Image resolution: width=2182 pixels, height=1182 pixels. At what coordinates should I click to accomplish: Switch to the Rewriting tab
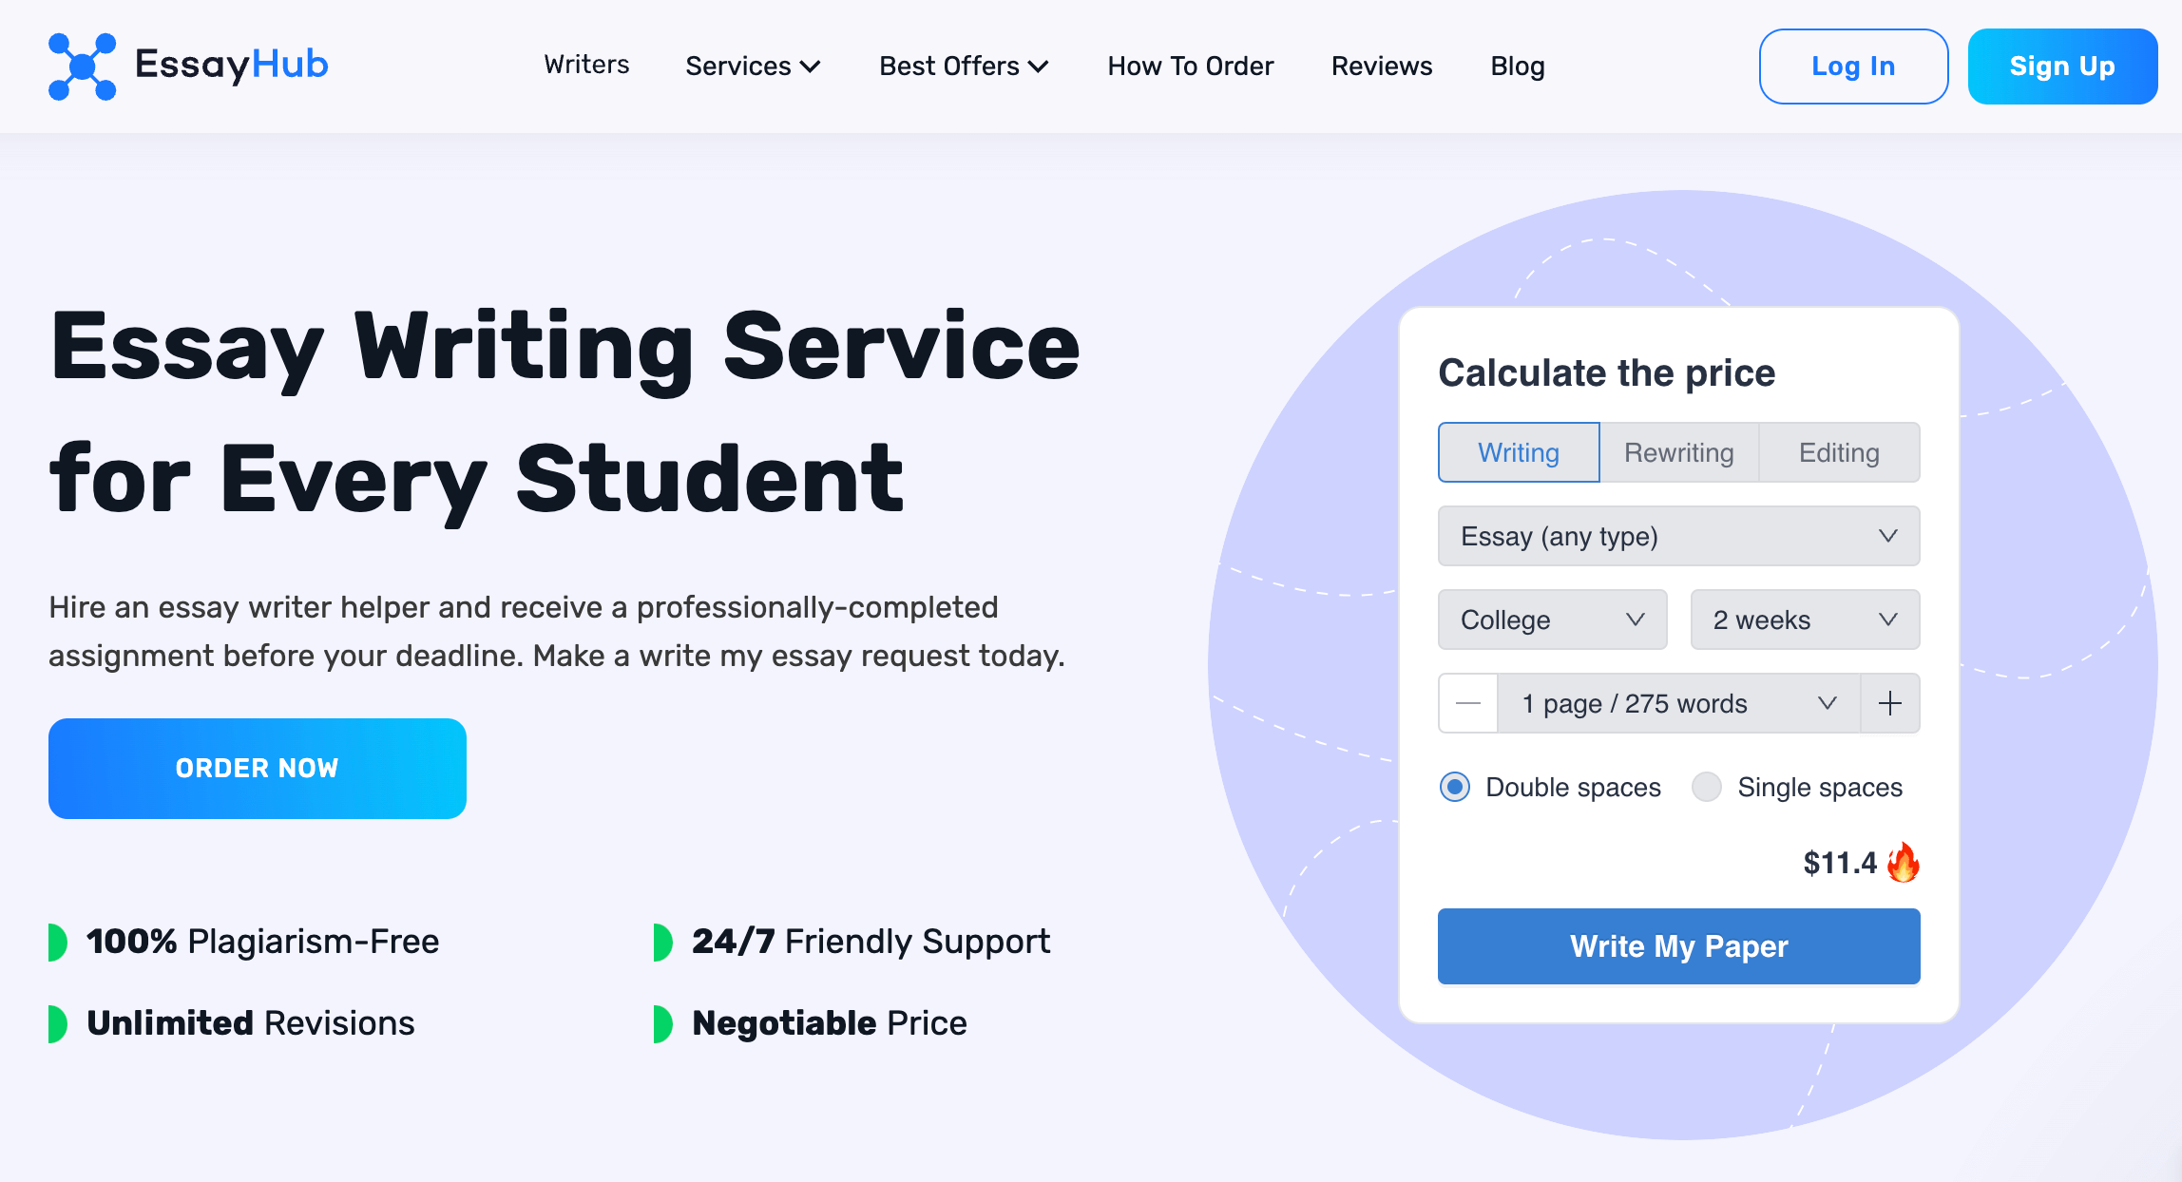pyautogui.click(x=1679, y=452)
